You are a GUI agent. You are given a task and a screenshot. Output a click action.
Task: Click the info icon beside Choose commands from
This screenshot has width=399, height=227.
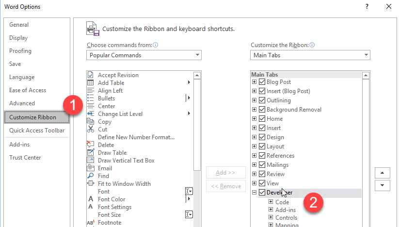point(155,45)
